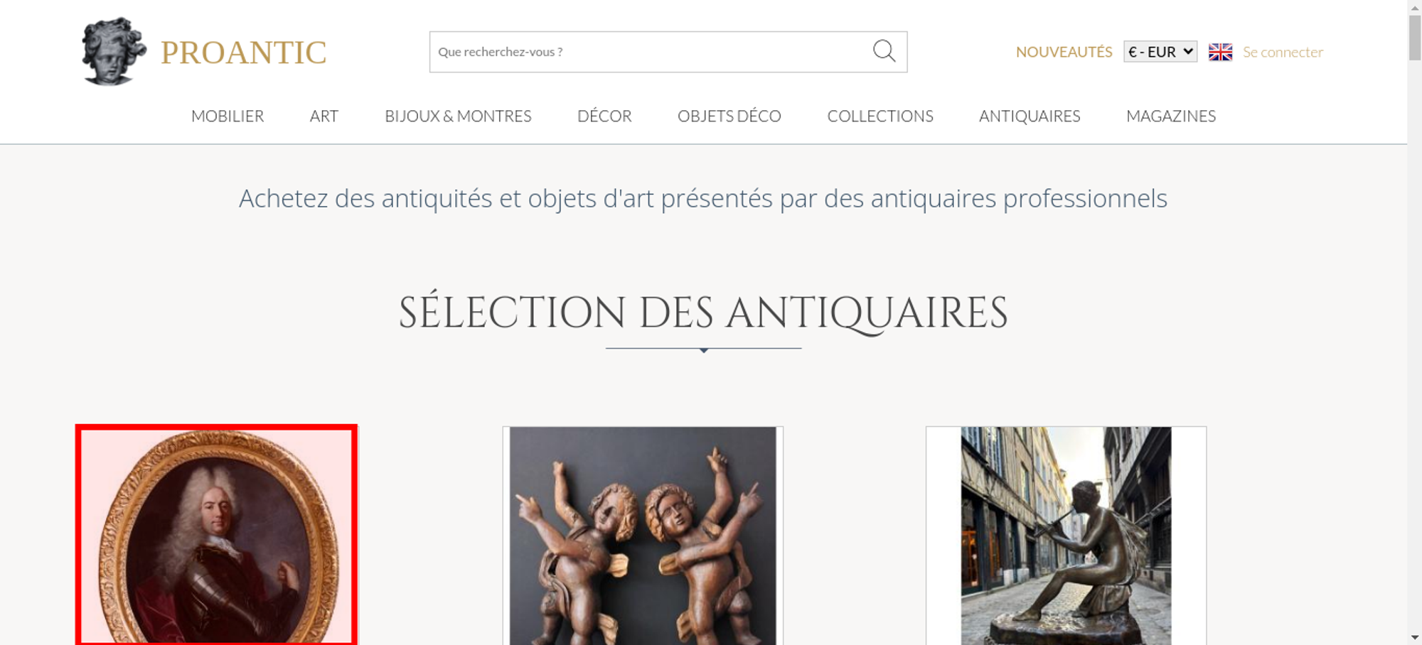
Task: Open the Collections menu
Action: coord(880,116)
